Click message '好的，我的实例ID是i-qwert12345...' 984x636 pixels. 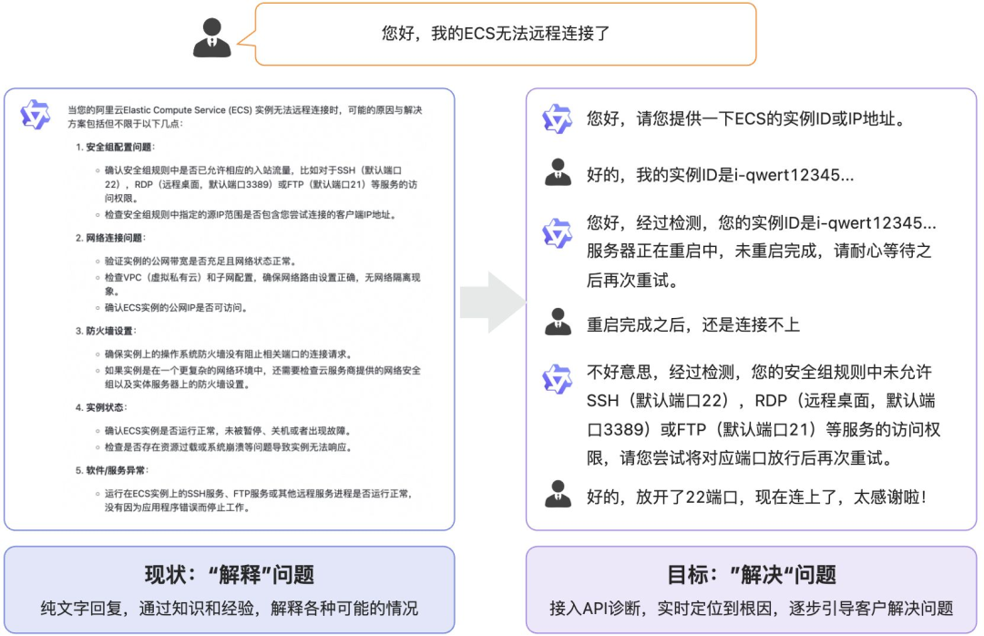(720, 175)
